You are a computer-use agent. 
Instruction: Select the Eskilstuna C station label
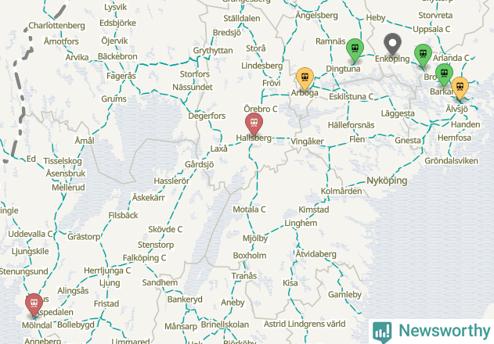352,96
